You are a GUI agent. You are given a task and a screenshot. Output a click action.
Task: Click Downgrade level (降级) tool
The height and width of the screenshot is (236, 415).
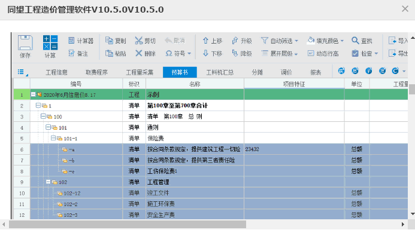coord(242,53)
